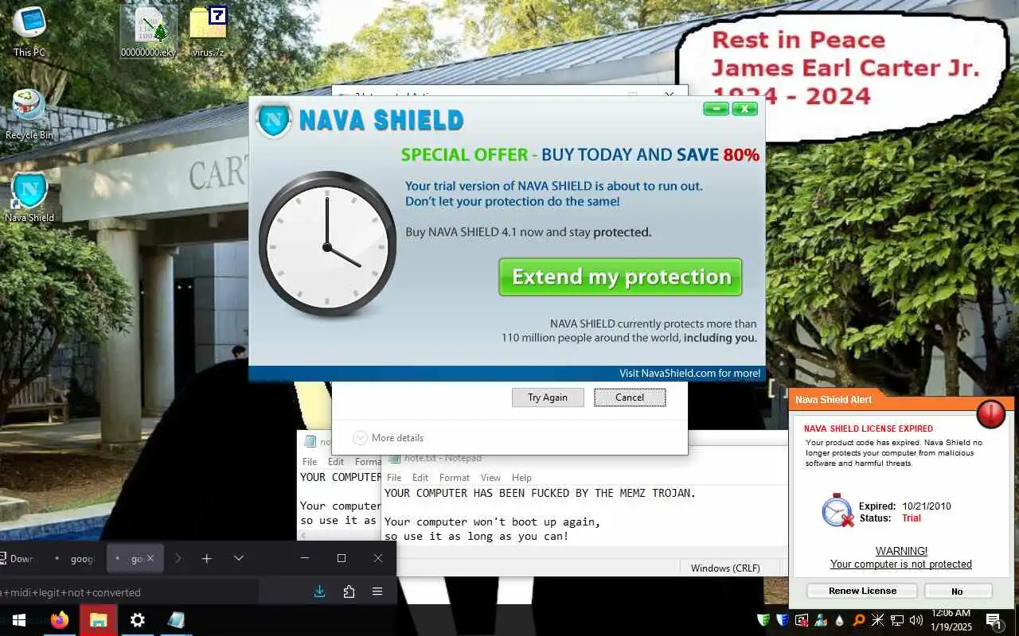Viewport: 1019px width, 636px height.
Task: Click the blue shield tray icon
Action: tap(783, 620)
